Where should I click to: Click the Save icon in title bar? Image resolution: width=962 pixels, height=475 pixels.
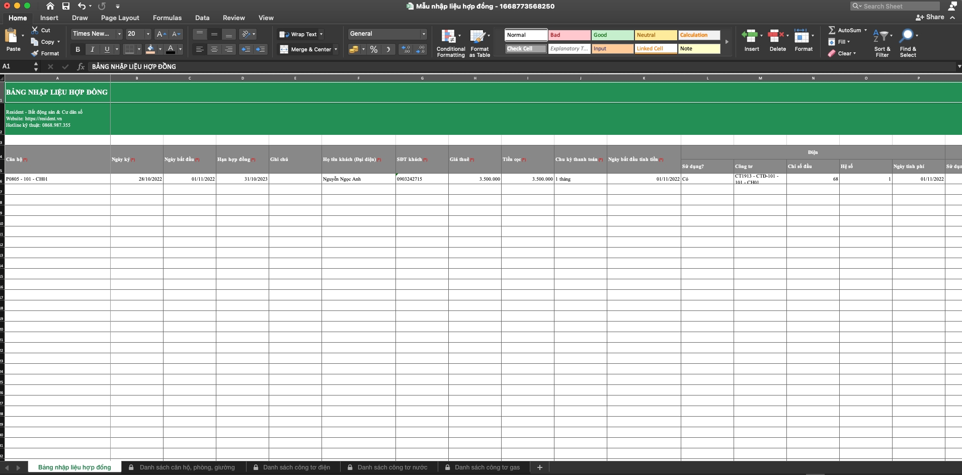[66, 6]
